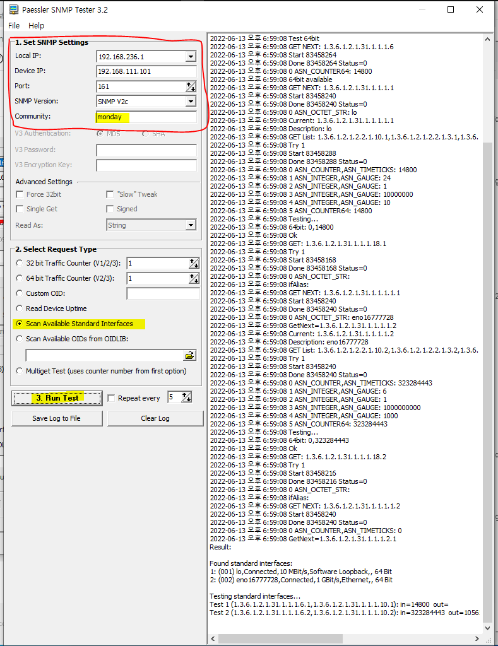Enable Force 32bit checkbox
The width and height of the screenshot is (498, 646).
point(20,194)
